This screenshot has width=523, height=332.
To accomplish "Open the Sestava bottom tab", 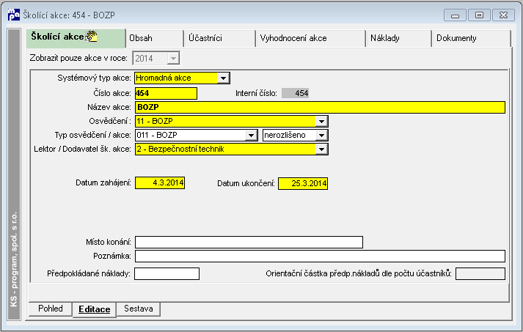I will tap(139, 309).
